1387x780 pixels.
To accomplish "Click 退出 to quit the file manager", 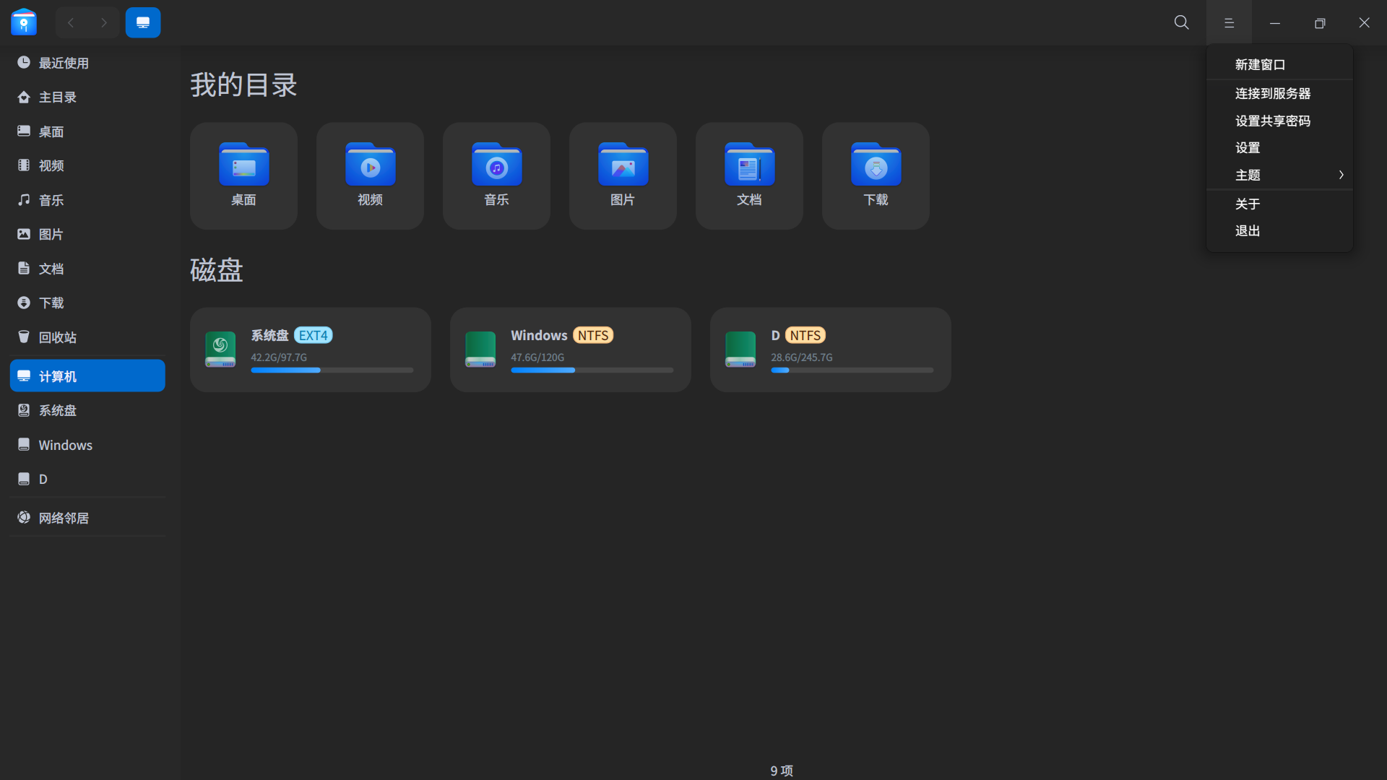I will click(x=1248, y=231).
